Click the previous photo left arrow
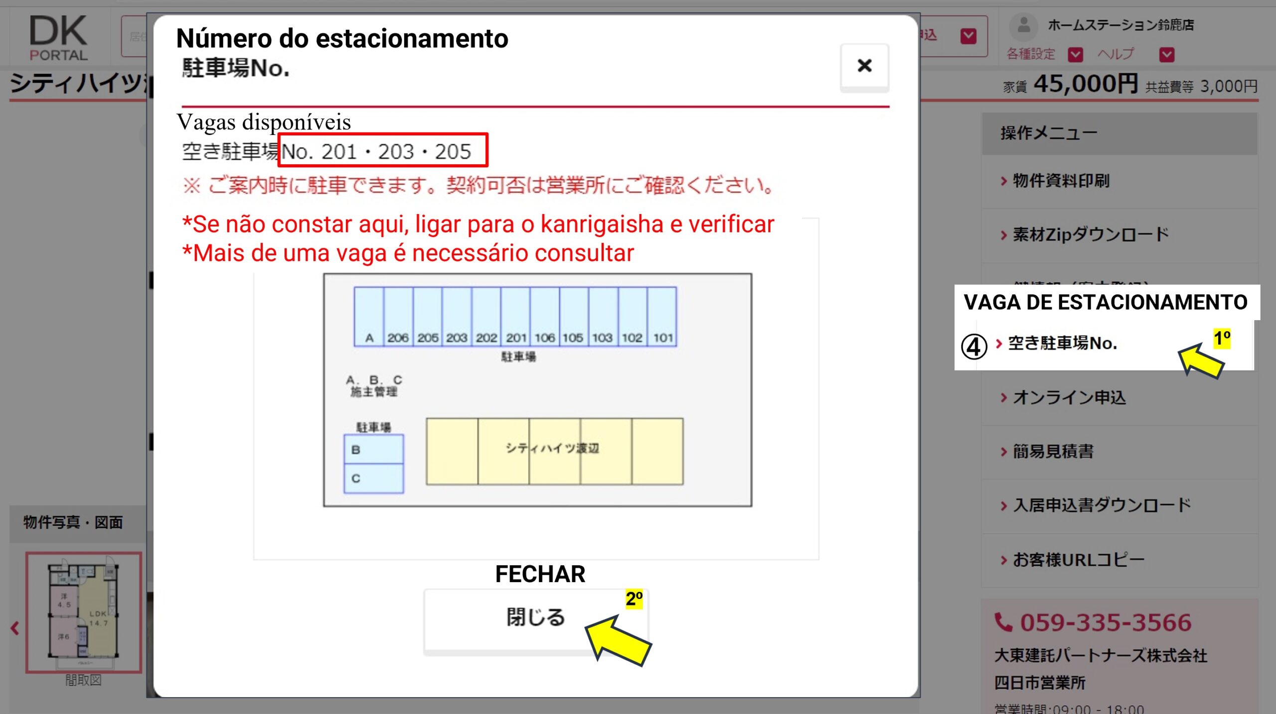Viewport: 1276px width, 714px height. click(x=15, y=628)
